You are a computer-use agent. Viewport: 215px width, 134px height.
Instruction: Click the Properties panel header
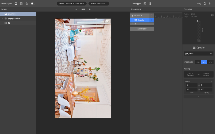(188, 9)
